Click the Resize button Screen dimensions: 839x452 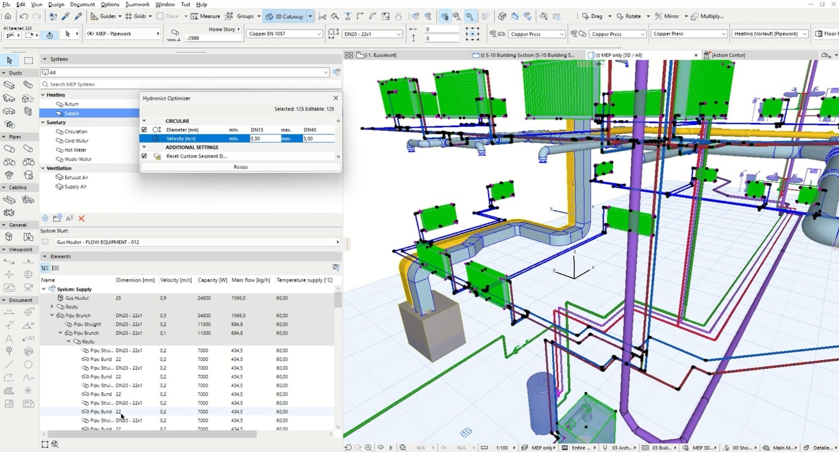tap(241, 167)
